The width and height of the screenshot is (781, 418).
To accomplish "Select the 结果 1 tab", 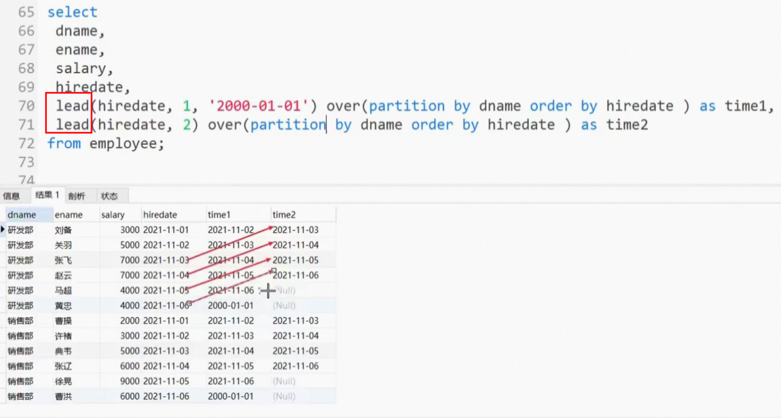I will point(47,196).
